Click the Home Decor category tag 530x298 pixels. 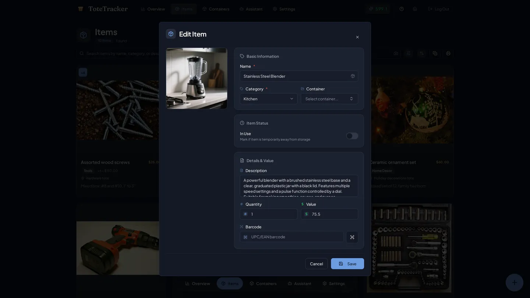click(382, 171)
